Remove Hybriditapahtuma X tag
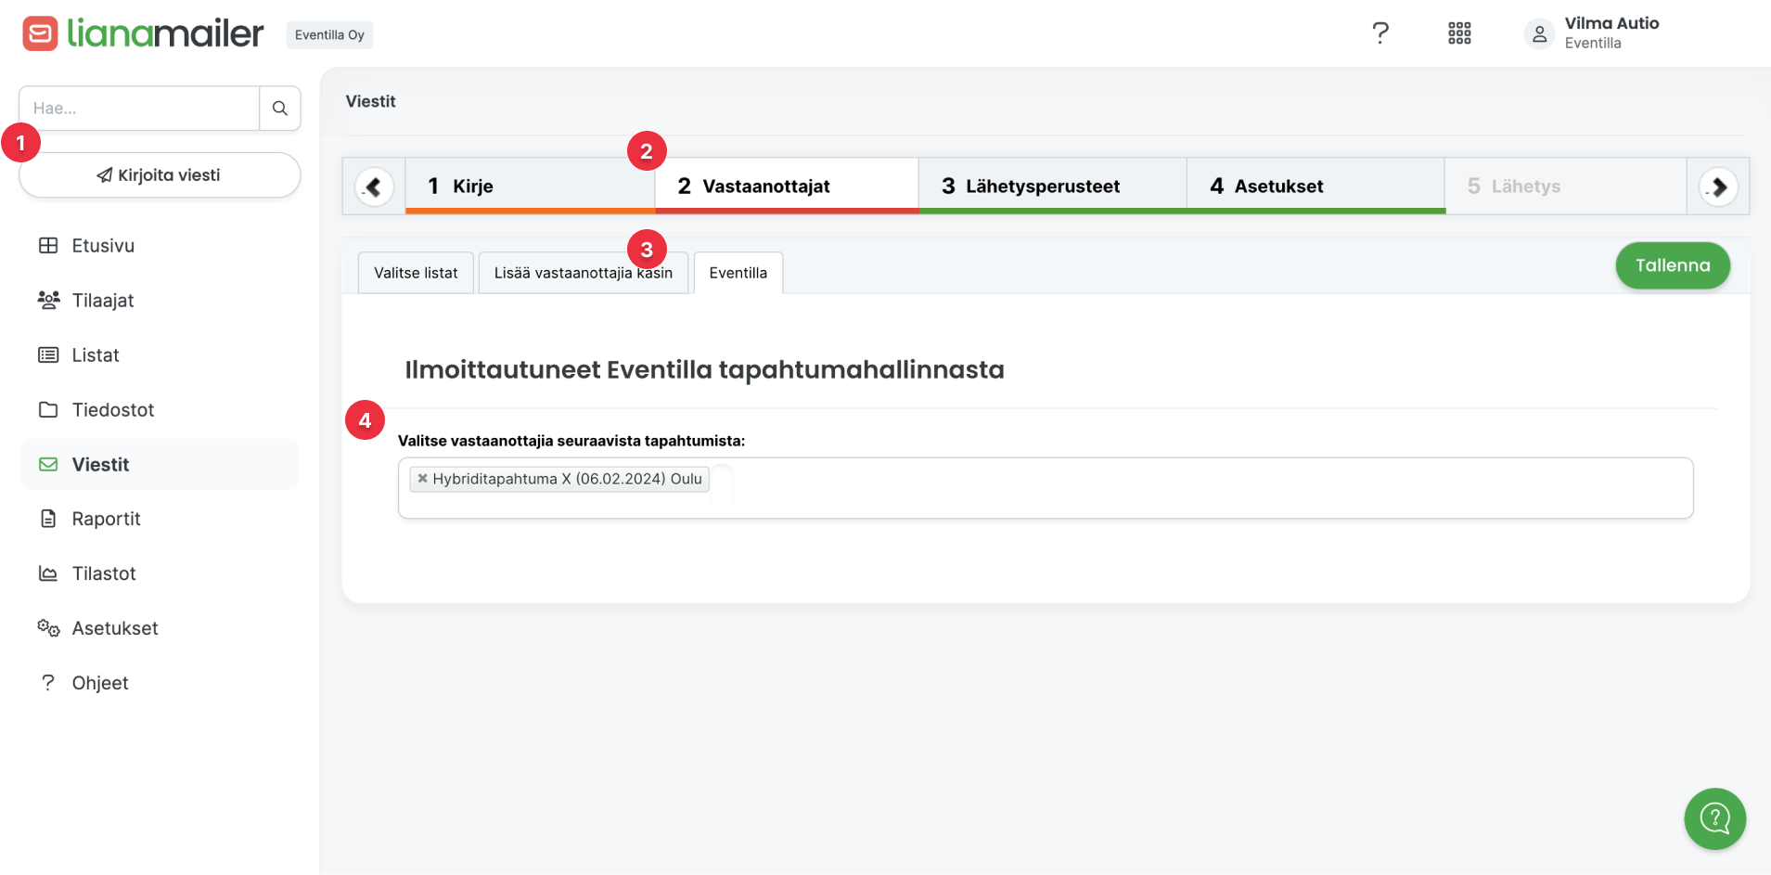Screen dimensions: 1771x875 pos(422,479)
